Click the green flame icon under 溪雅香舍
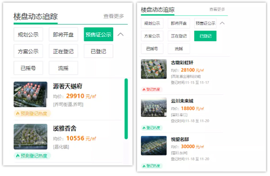The width and height of the screenshot is (270, 176). point(18,156)
